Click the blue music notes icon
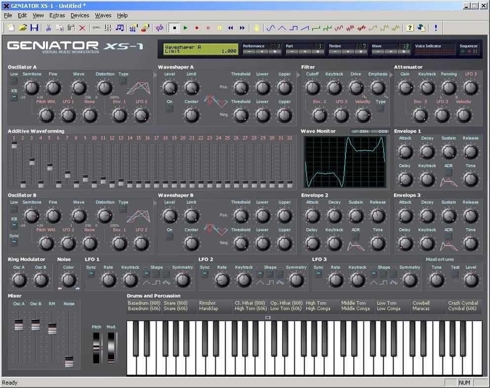 [120, 28]
